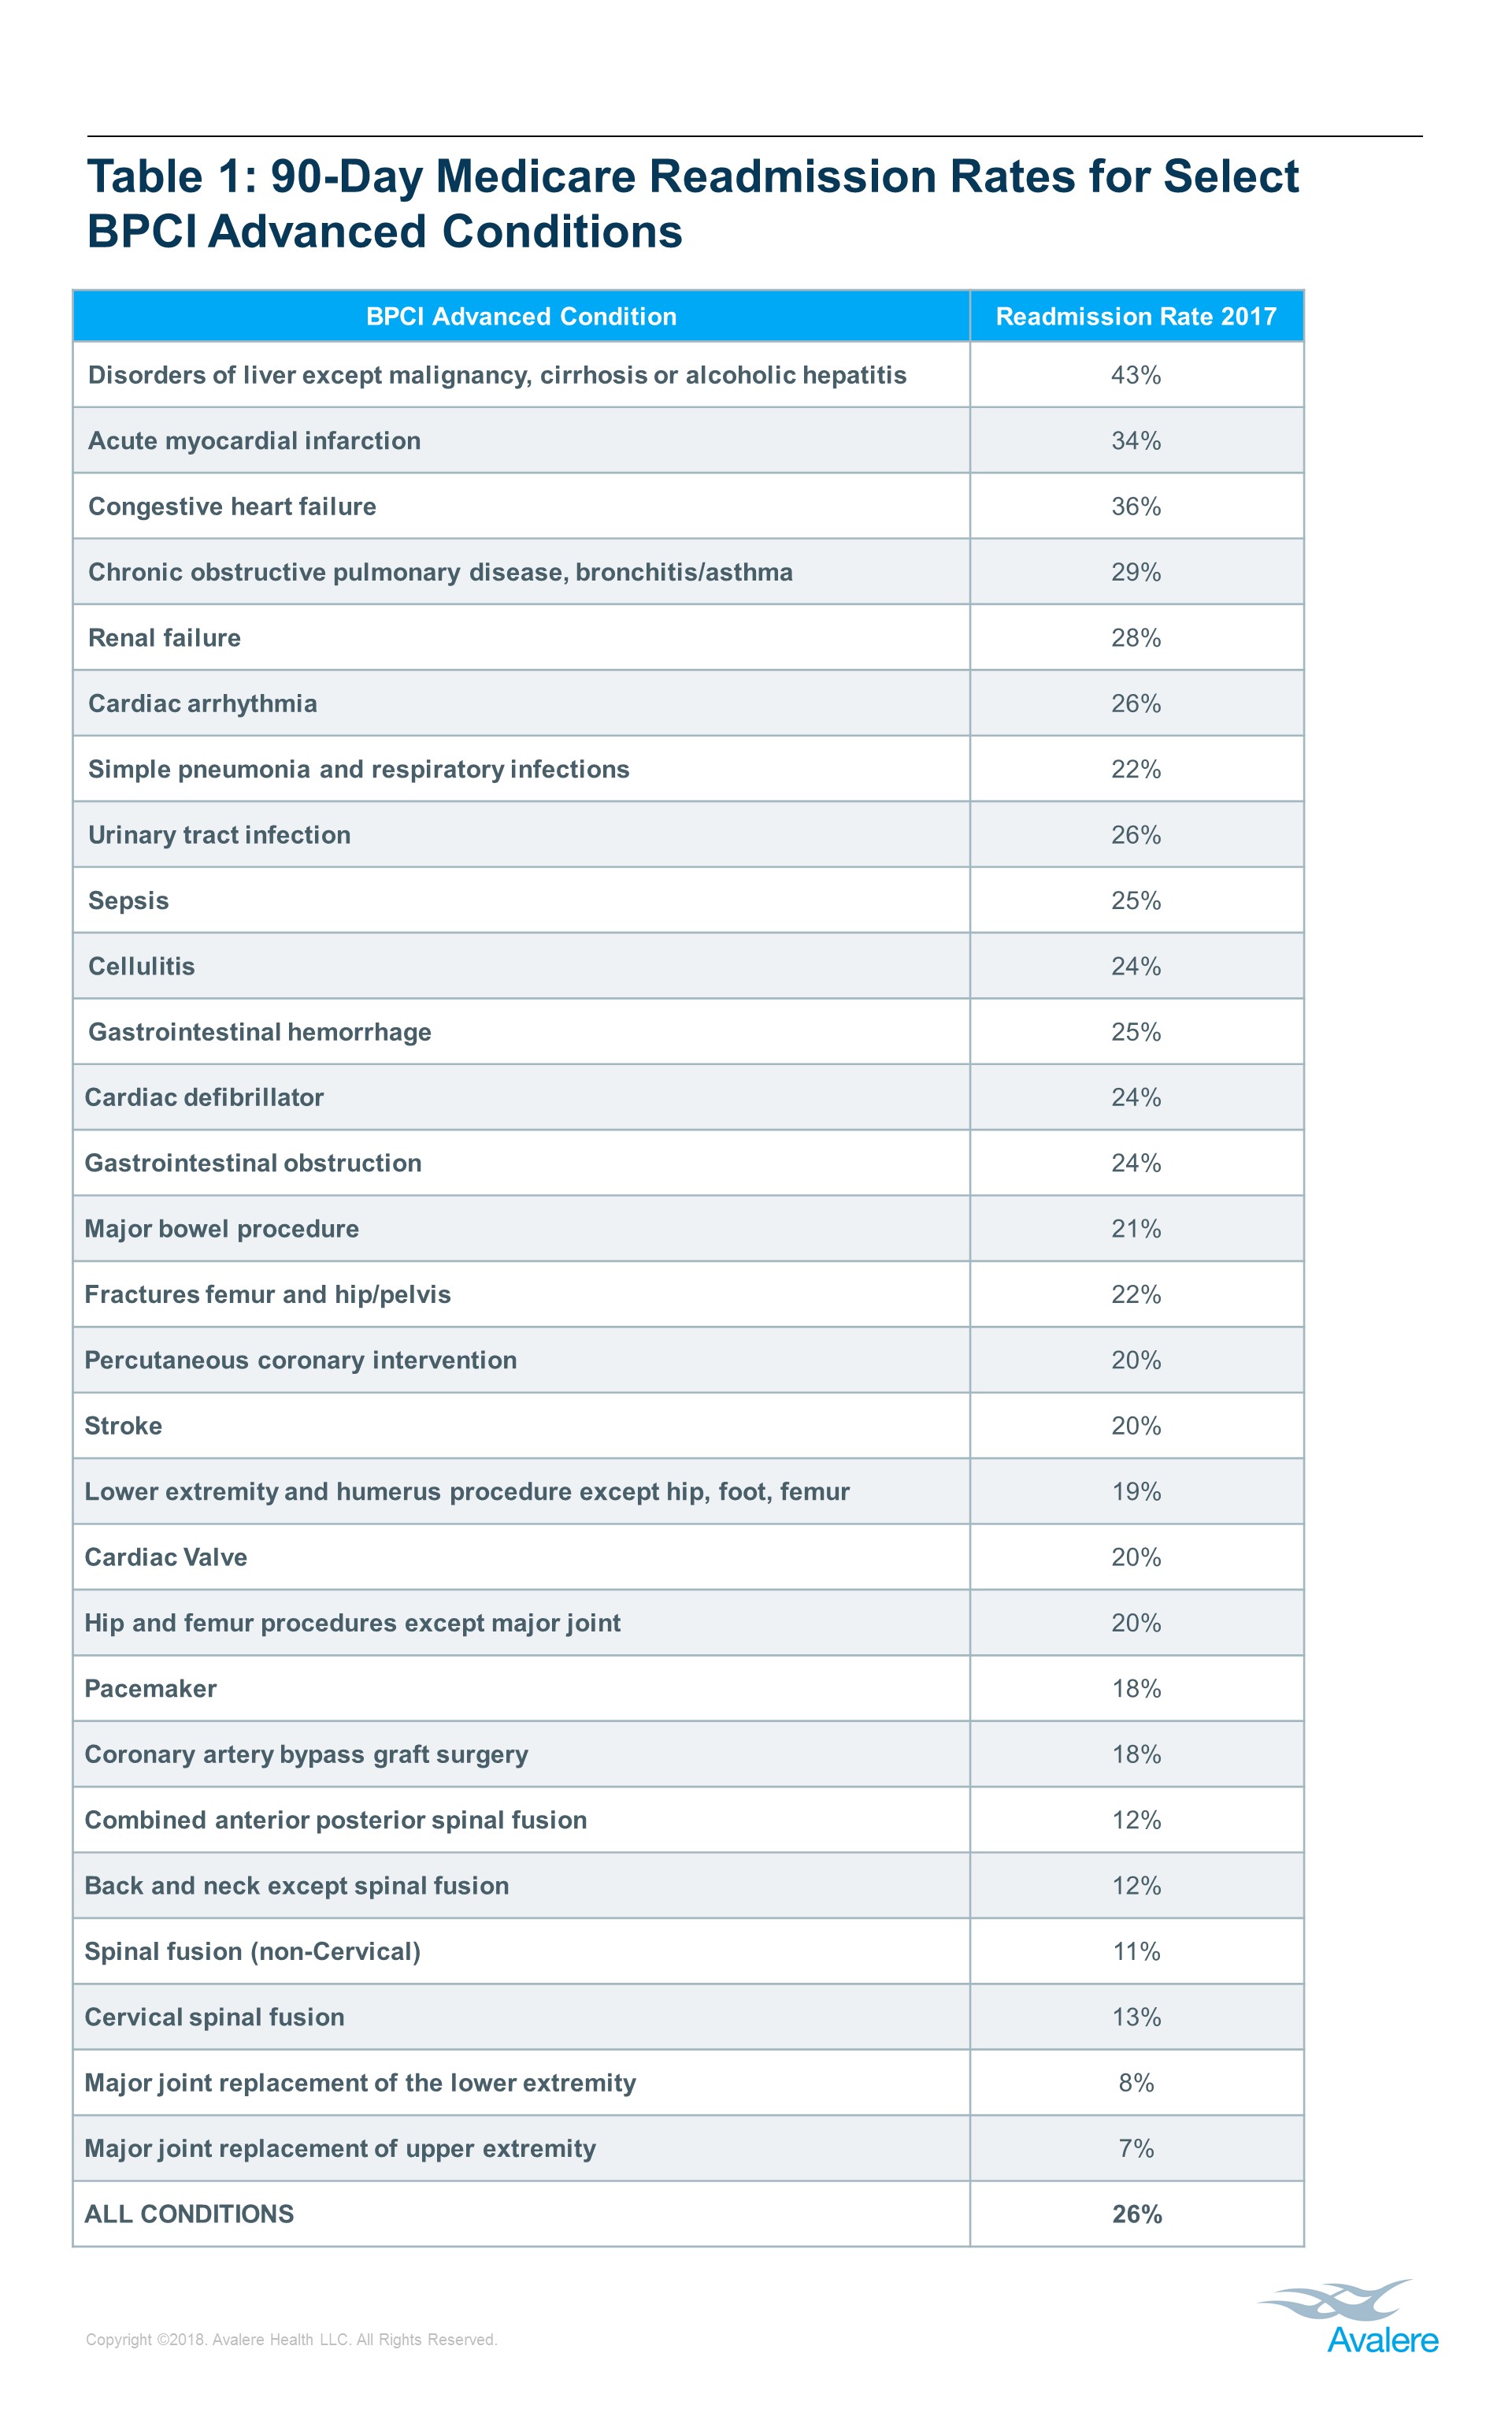Viewport: 1512px width, 2420px height.
Task: Click the Table 1 title heading
Action: pyautogui.click(x=692, y=203)
